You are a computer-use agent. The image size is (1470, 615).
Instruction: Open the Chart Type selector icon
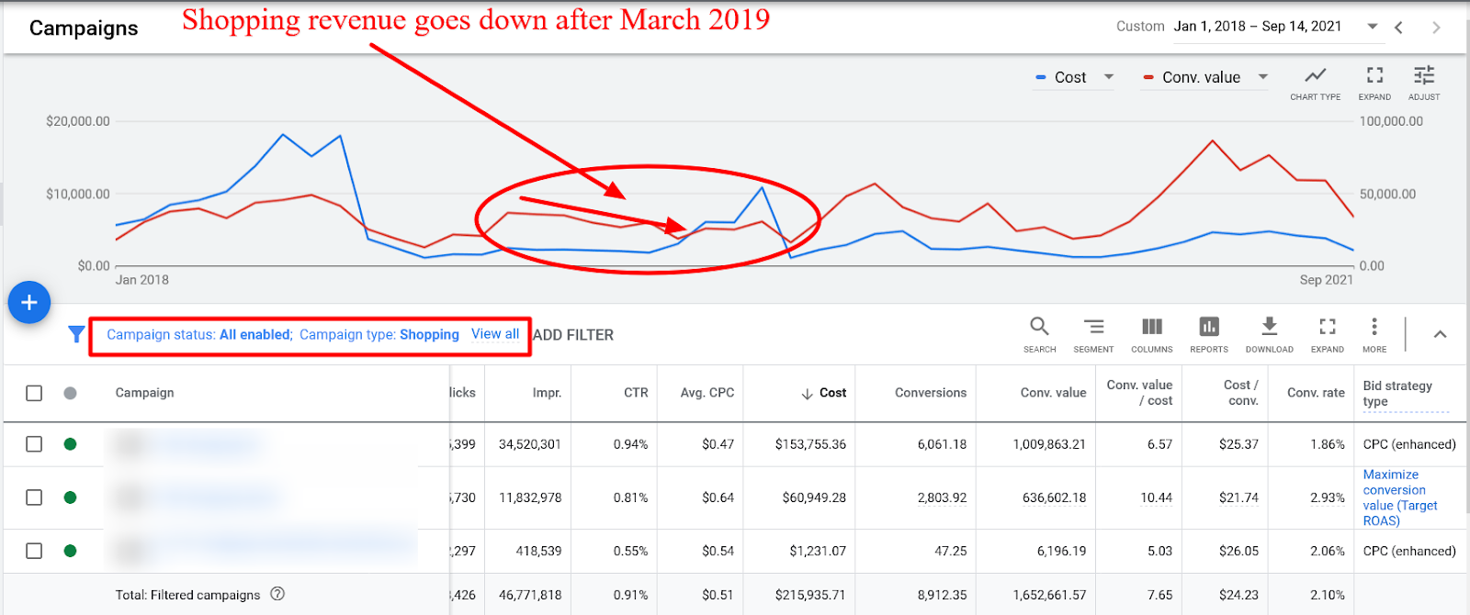(1316, 75)
